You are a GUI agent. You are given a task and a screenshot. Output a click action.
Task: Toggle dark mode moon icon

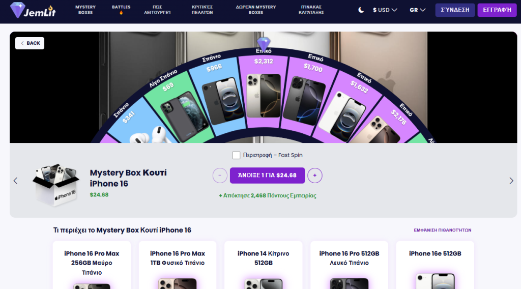click(x=361, y=10)
